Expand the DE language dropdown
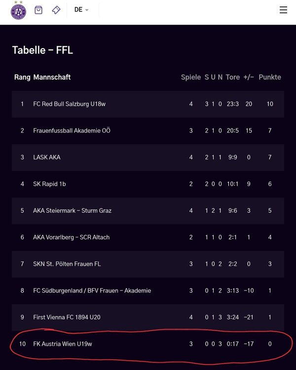This screenshot has width=296, height=370. click(x=81, y=10)
